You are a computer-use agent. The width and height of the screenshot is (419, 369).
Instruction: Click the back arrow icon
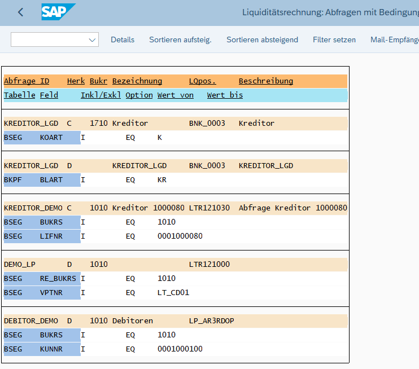(21, 12)
